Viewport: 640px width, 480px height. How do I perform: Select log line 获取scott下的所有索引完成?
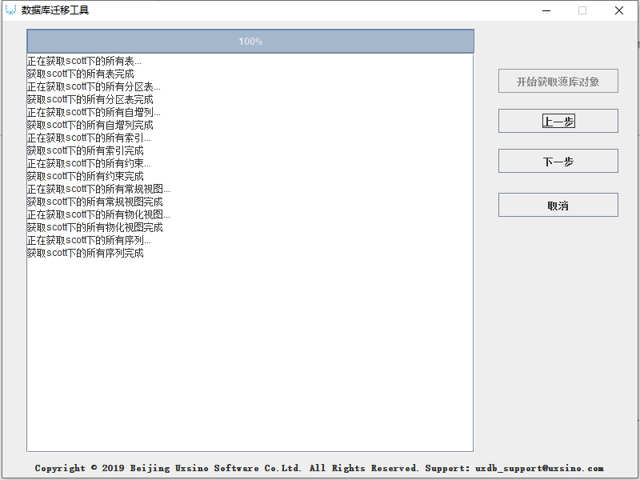(x=86, y=150)
